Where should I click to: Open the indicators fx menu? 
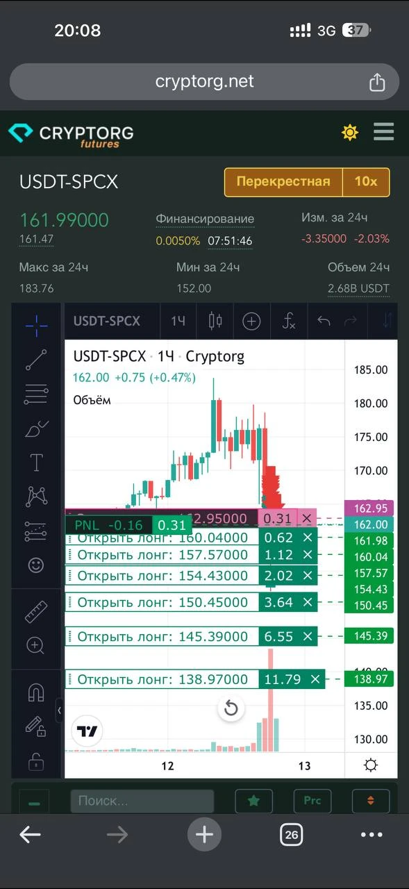pos(289,321)
